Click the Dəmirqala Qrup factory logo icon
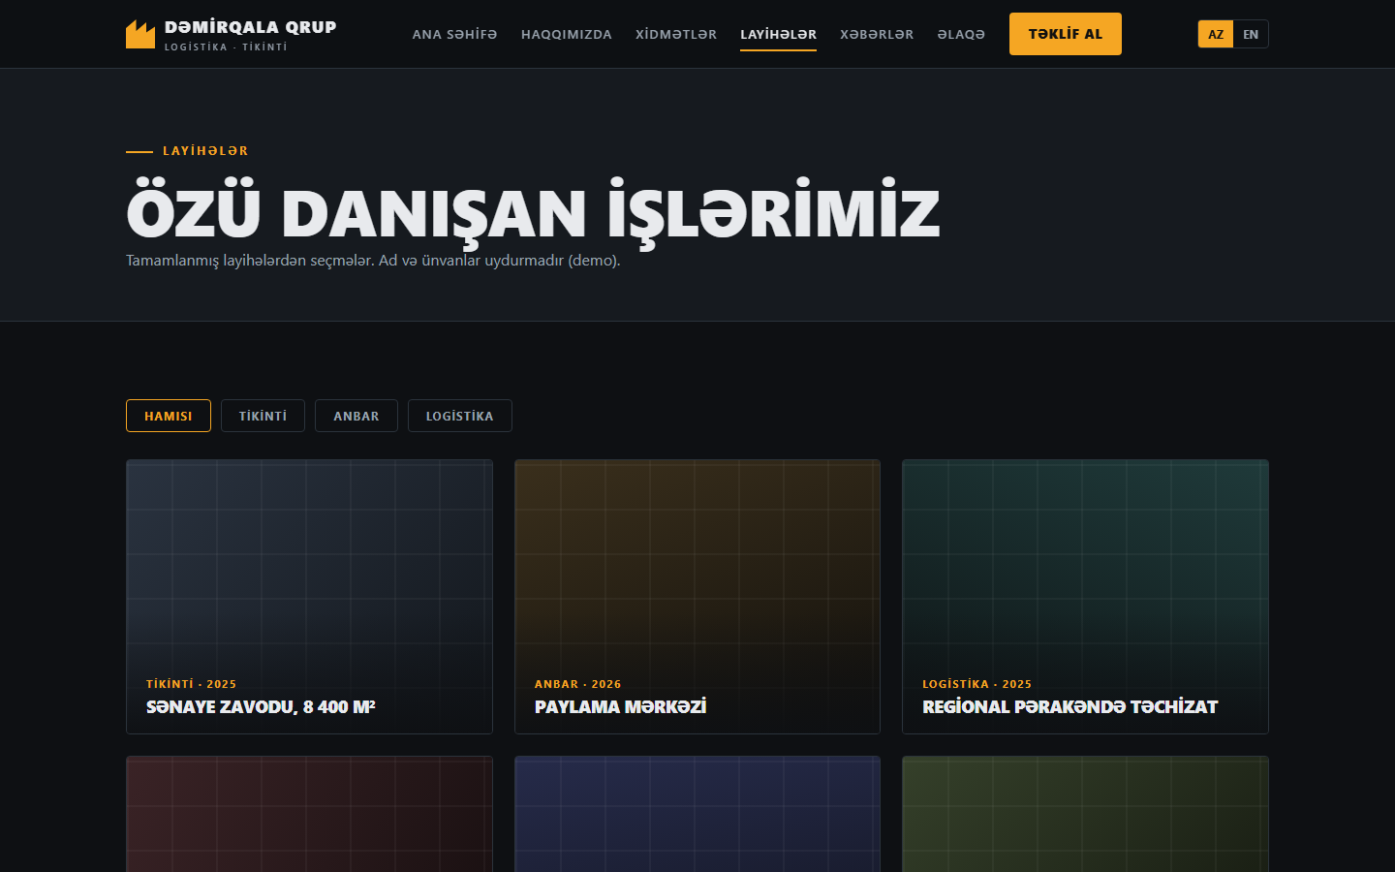This screenshot has width=1395, height=872. tap(140, 34)
